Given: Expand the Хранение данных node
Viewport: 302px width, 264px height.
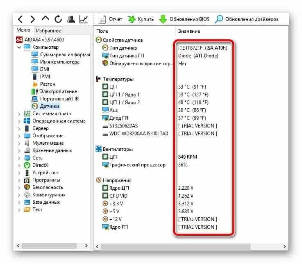Looking at the screenshot, I should [x=19, y=151].
